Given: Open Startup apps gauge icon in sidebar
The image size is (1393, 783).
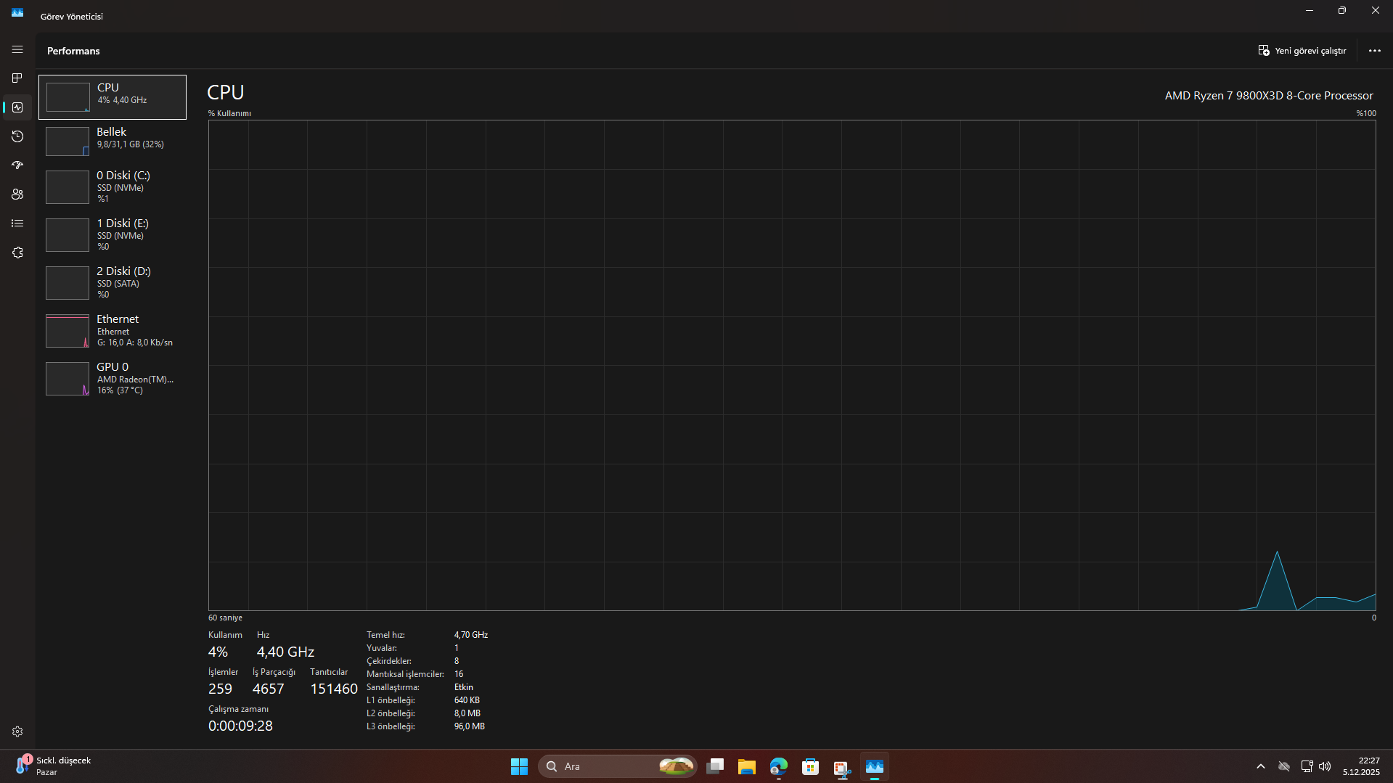Looking at the screenshot, I should (x=17, y=165).
